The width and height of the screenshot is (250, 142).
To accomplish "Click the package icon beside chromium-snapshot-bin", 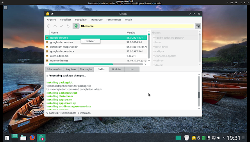I will click(47, 47).
